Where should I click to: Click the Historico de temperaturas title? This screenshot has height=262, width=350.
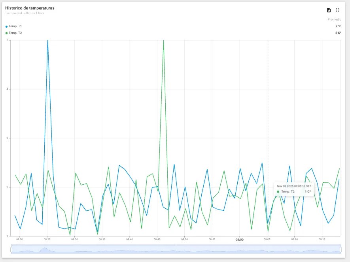pos(30,8)
